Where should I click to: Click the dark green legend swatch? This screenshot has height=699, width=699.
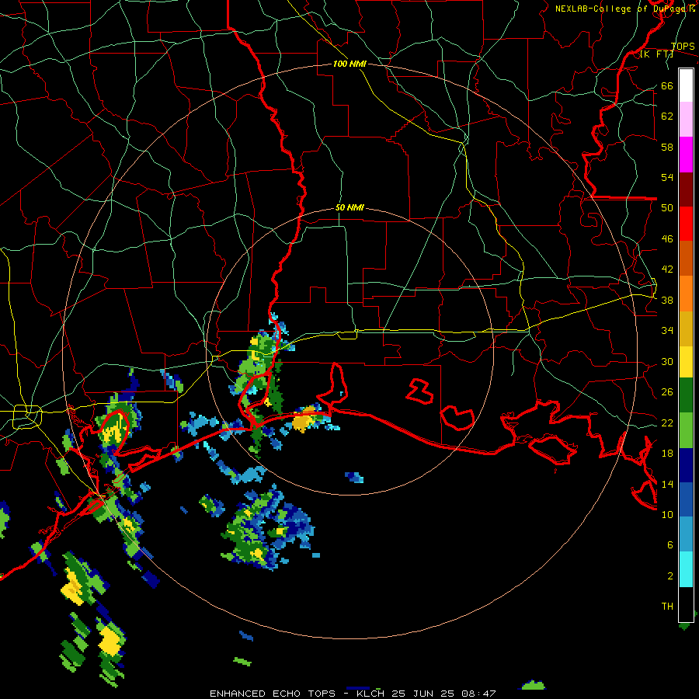coord(686,395)
